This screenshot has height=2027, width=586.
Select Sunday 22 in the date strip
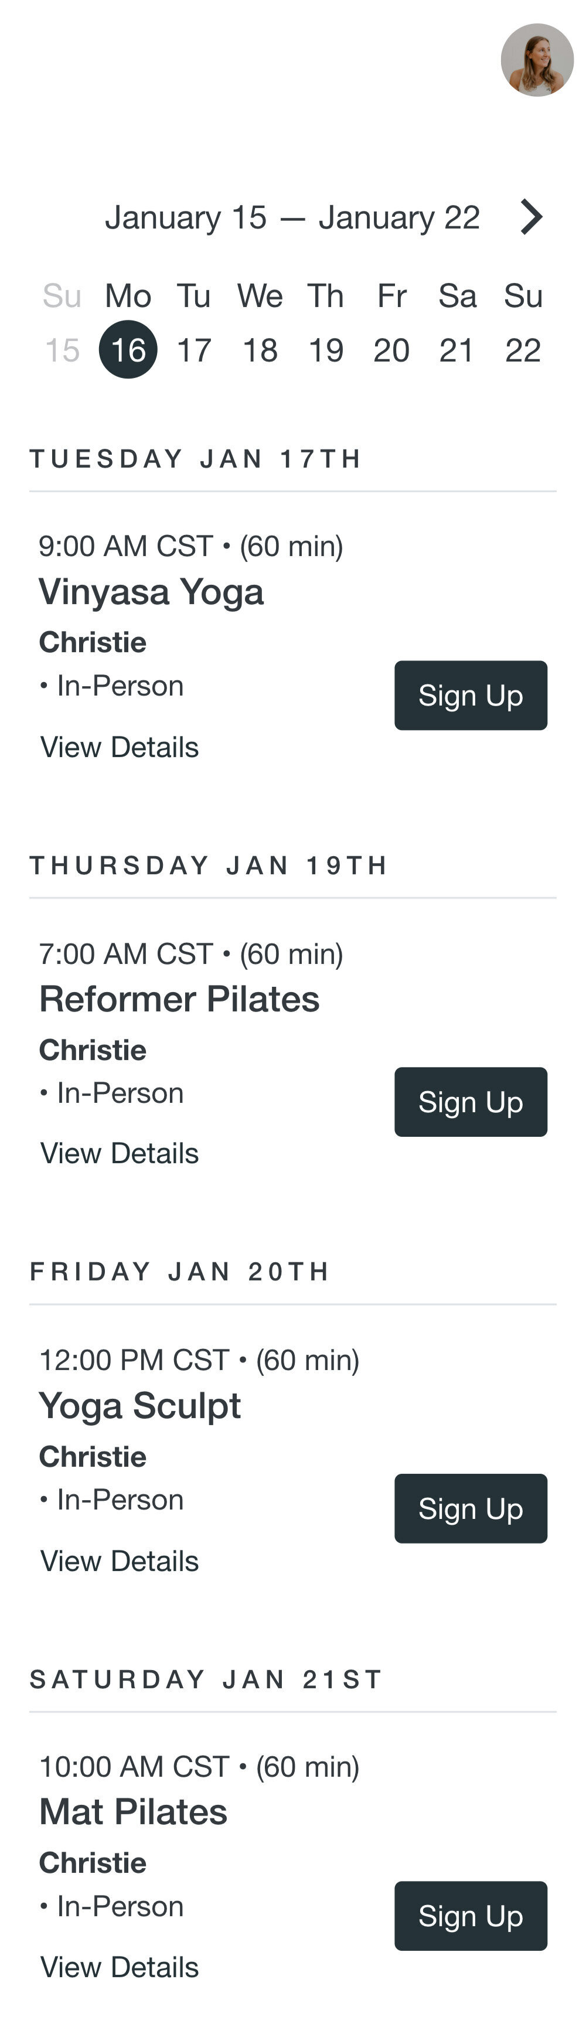(523, 350)
